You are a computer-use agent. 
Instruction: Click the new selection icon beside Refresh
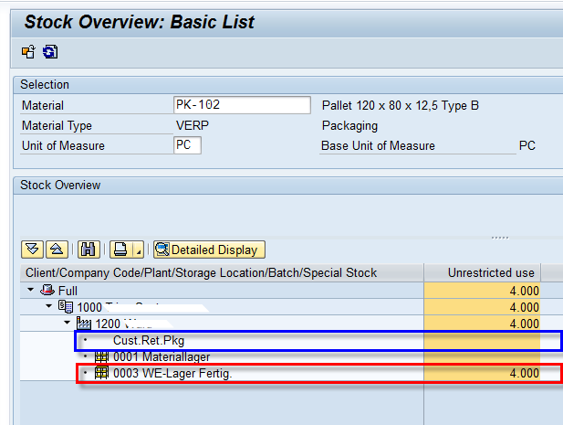click(x=29, y=52)
